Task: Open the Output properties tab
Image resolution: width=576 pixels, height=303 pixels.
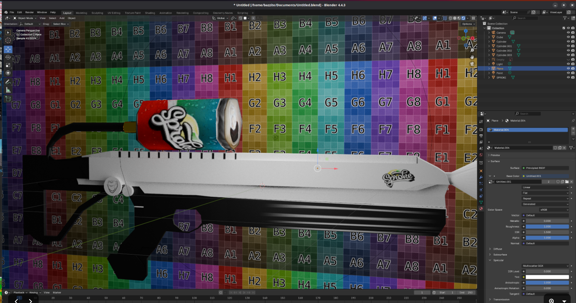Action: [x=481, y=136]
